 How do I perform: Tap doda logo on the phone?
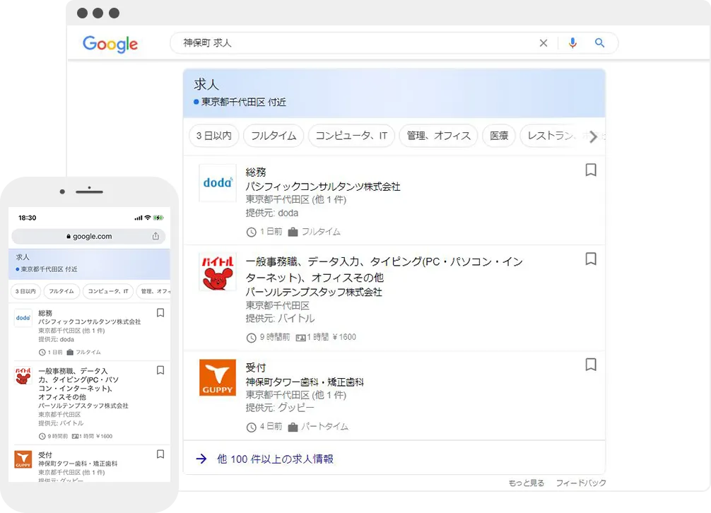pos(23,318)
